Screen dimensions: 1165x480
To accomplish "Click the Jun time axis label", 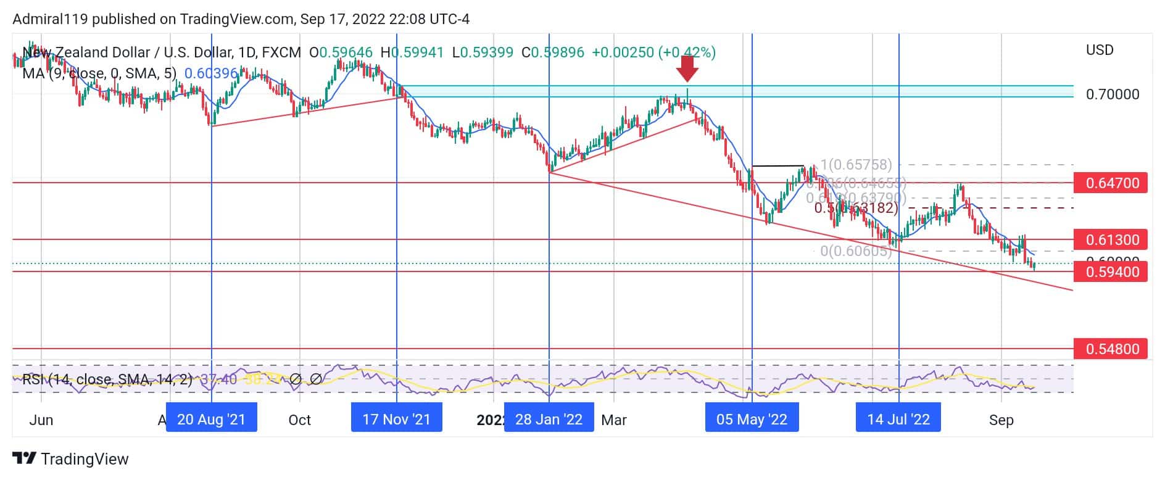I will pyautogui.click(x=41, y=420).
